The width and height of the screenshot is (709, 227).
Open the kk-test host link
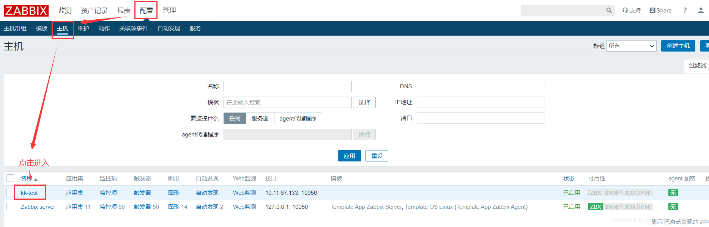29,193
